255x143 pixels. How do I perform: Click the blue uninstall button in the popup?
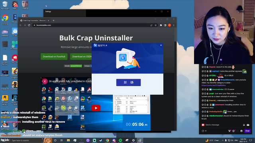128,82
